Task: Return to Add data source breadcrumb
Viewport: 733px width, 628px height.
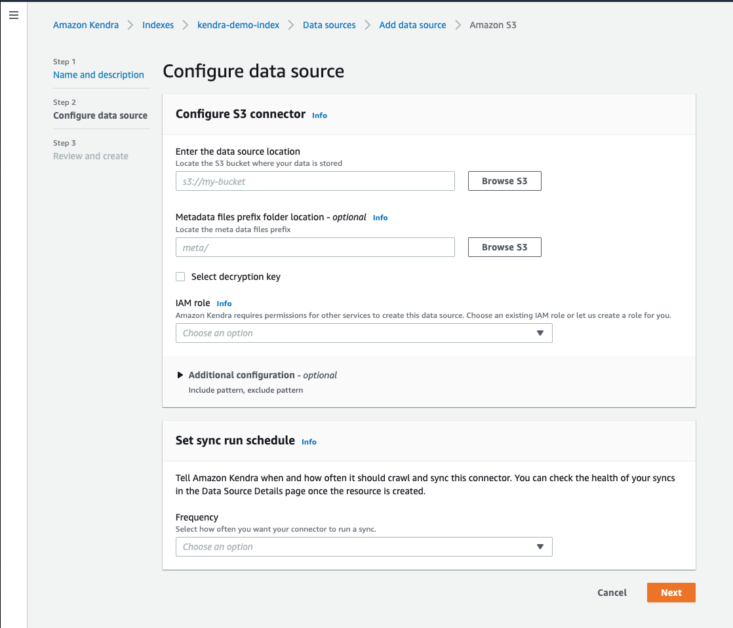Action: (x=412, y=25)
